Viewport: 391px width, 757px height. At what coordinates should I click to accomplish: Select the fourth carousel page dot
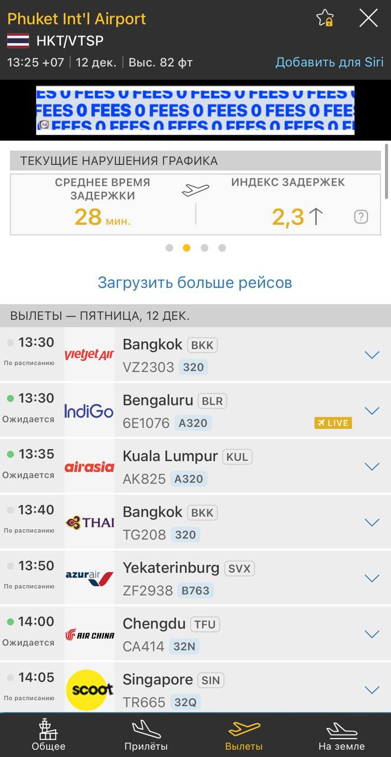tap(222, 248)
